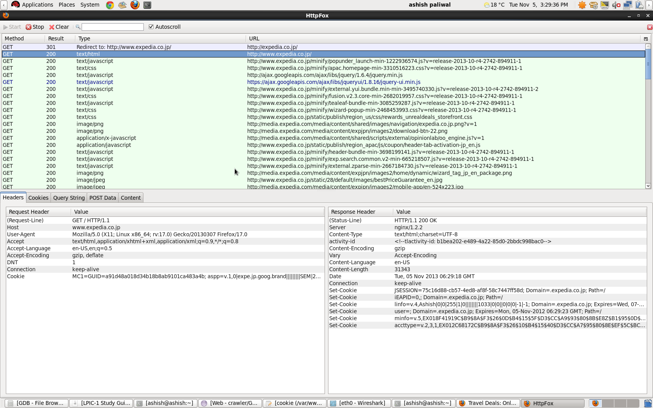This screenshot has width=653, height=408.
Task: Sort requests by the Type column
Action: coord(161,38)
